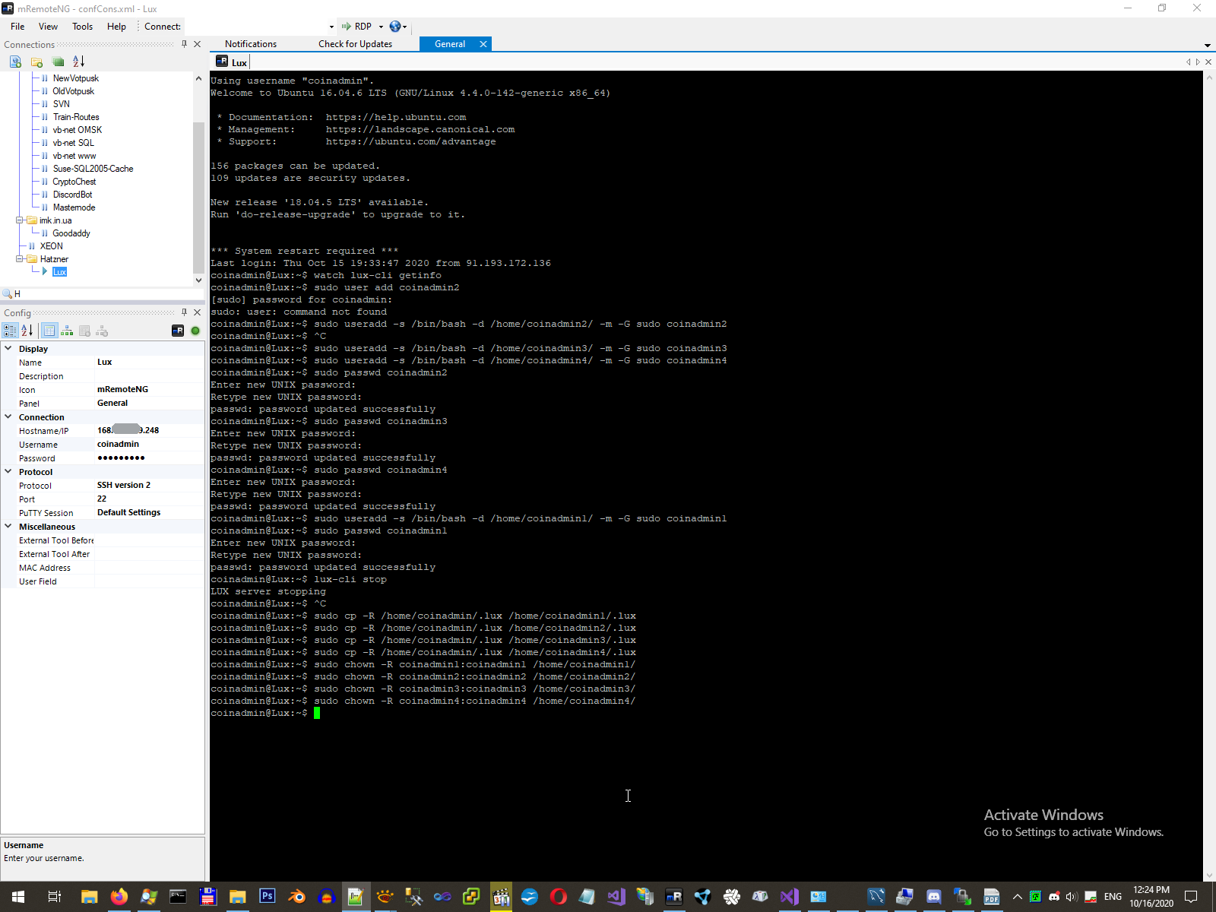Show the Properties grid view in Config
The width and height of the screenshot is (1216, 912).
point(49,331)
